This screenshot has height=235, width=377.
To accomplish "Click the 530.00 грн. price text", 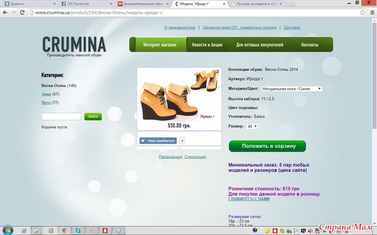I will point(179,125).
